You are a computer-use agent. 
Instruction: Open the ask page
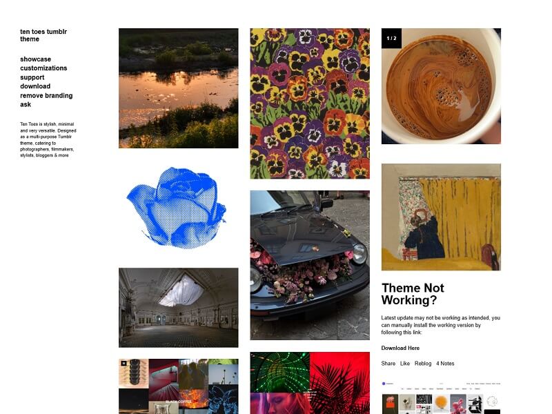click(26, 105)
